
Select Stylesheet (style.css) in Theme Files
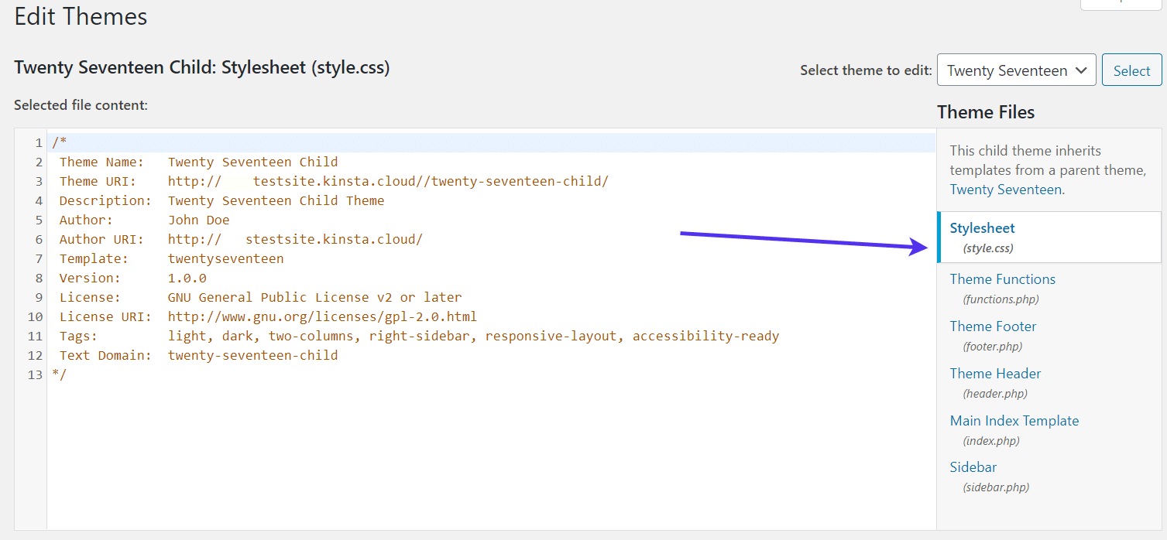click(x=982, y=227)
